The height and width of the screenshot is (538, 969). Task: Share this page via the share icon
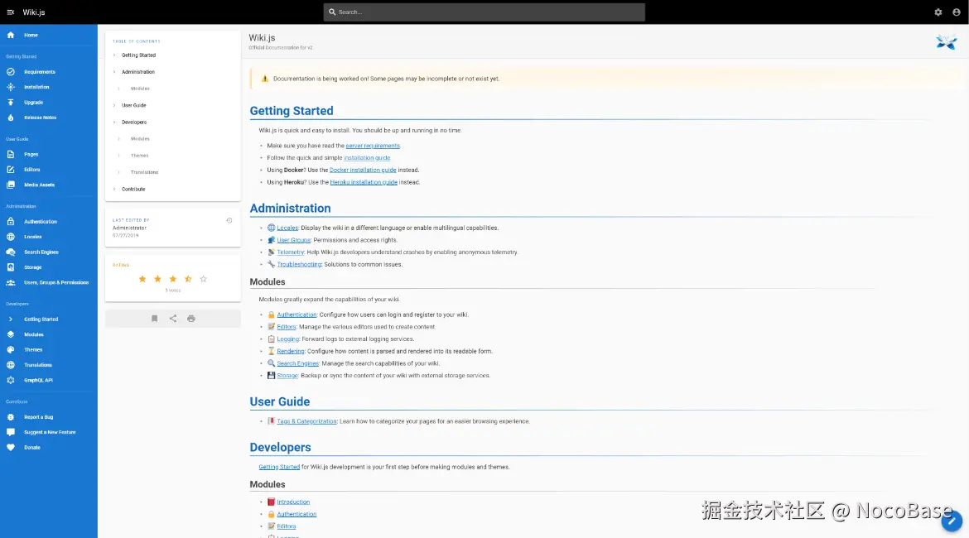click(172, 318)
